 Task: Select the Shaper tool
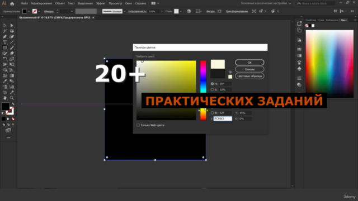(x=5, y=54)
